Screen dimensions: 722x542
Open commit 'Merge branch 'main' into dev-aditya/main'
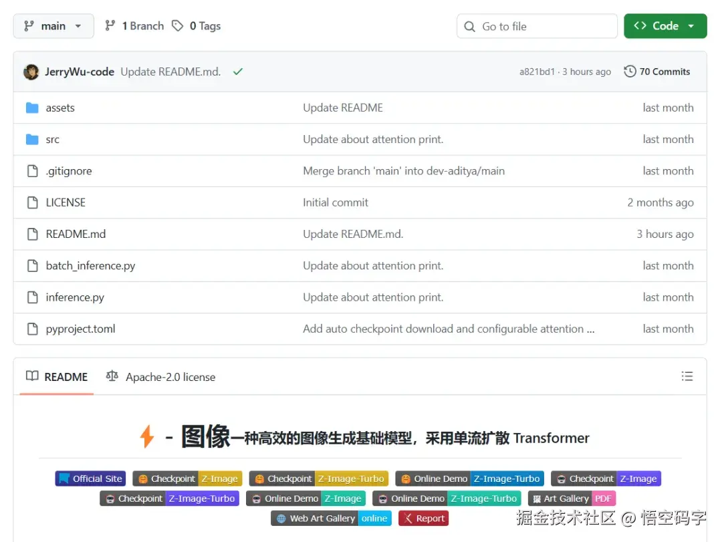click(403, 171)
